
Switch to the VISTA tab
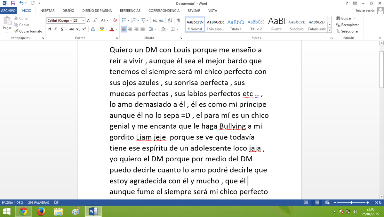point(213,11)
